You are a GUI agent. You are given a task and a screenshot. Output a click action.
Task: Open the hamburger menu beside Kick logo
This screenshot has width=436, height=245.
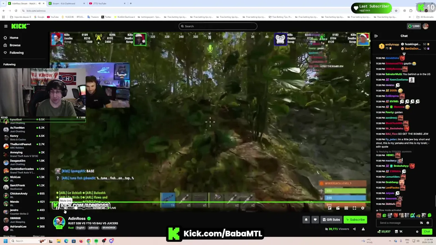(x=6, y=26)
